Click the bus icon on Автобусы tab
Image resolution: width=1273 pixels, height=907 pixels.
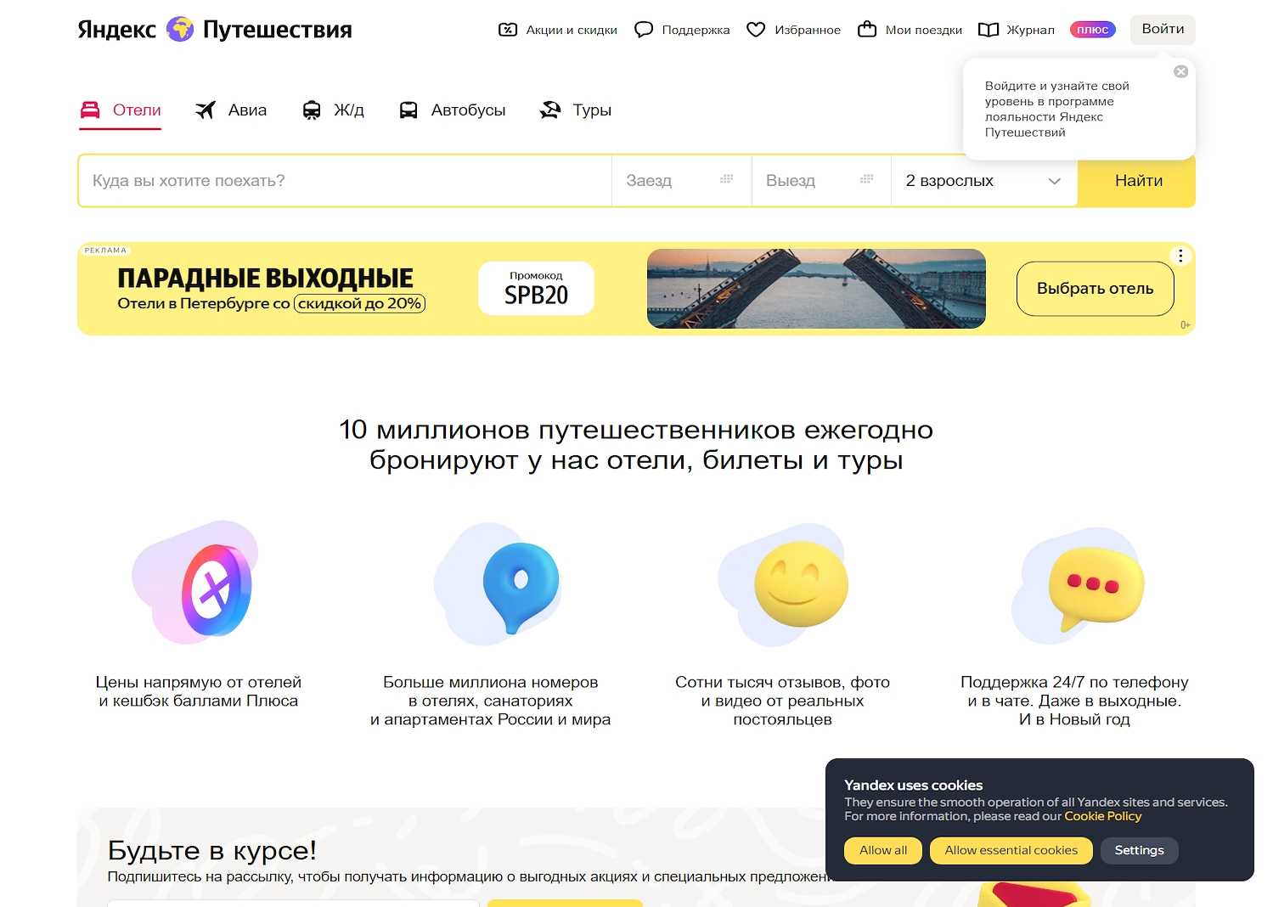coord(408,110)
